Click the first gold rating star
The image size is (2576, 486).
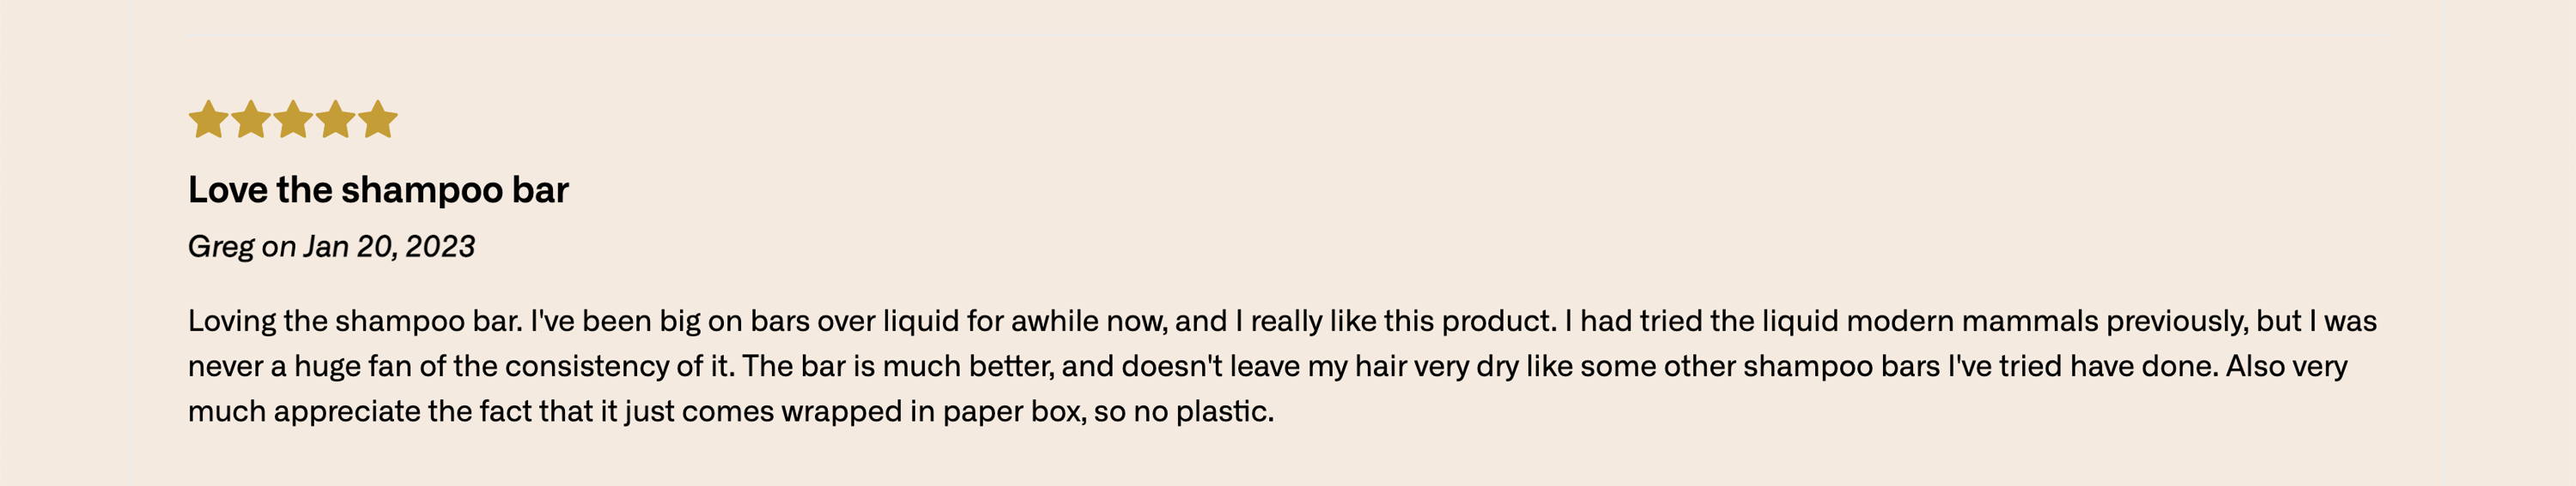(x=208, y=119)
